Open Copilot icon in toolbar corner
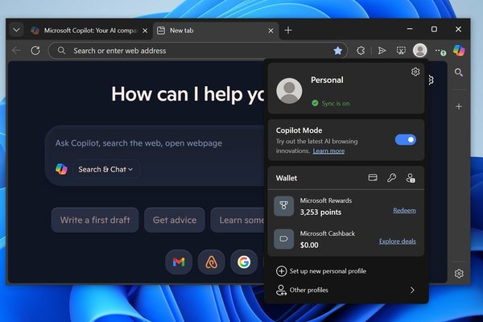This screenshot has width=483, height=322. [x=459, y=50]
